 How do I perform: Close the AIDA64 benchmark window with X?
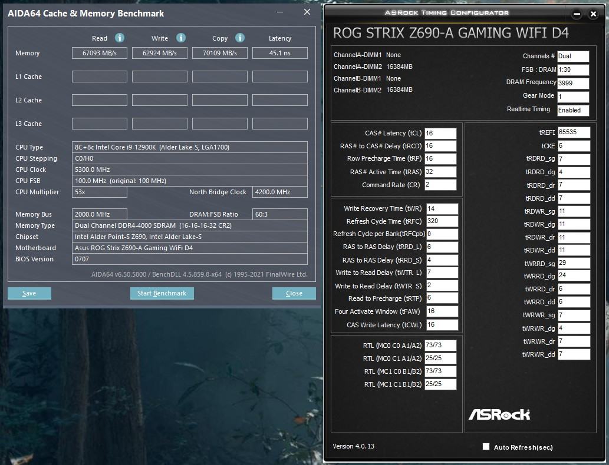pos(307,12)
